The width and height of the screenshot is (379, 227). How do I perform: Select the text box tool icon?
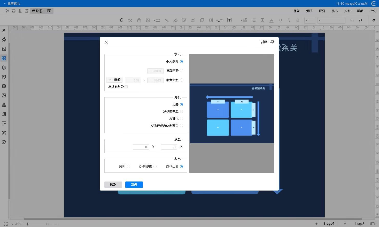coord(229,20)
